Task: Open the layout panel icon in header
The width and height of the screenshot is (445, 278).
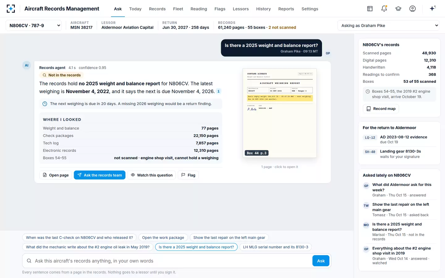Action: coord(370,9)
